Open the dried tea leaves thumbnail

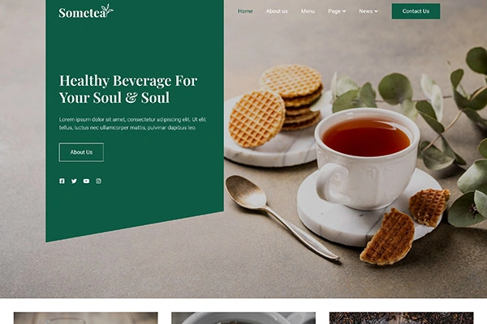(401, 318)
